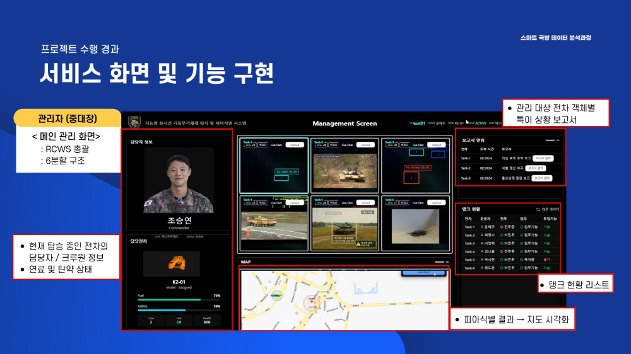
Task: Click the Health 93% stat box
Action: [207, 320]
